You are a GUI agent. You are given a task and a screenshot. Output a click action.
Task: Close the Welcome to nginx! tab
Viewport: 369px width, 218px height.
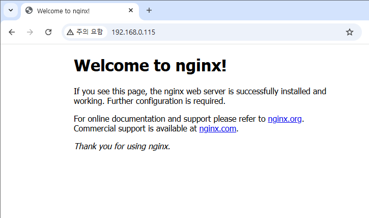pyautogui.click(x=131, y=10)
